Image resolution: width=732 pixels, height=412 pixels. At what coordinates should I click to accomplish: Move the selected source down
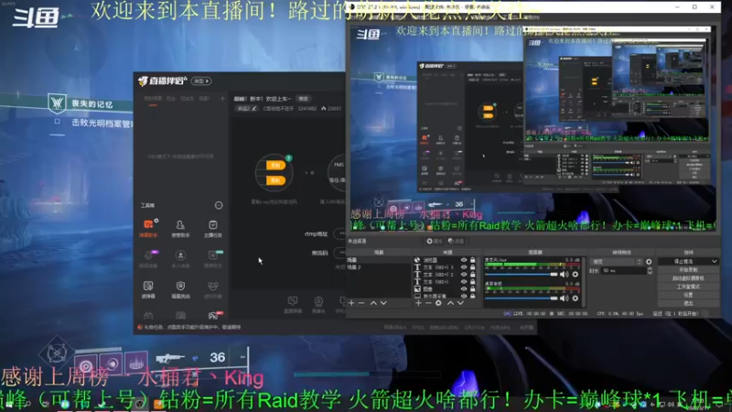tap(460, 303)
